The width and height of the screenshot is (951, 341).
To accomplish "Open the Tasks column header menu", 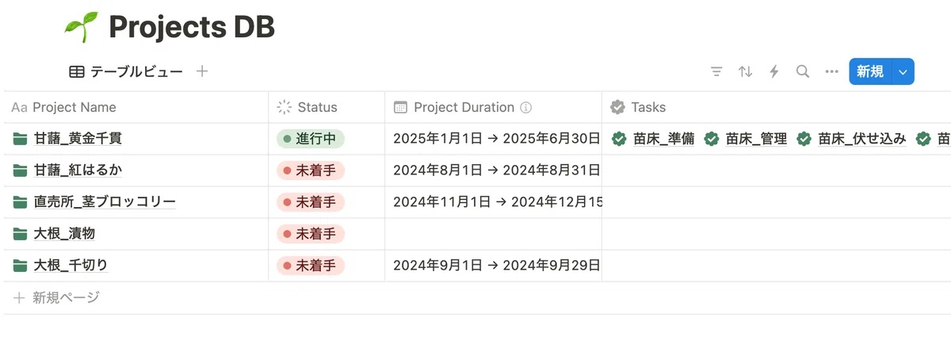I will point(777,107).
